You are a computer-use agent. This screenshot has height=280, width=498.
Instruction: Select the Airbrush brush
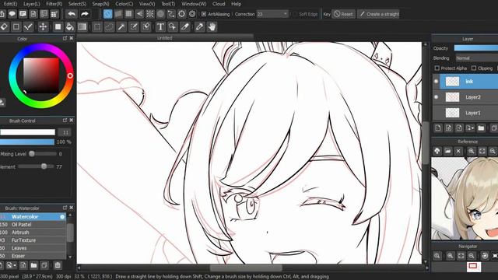pyautogui.click(x=33, y=233)
